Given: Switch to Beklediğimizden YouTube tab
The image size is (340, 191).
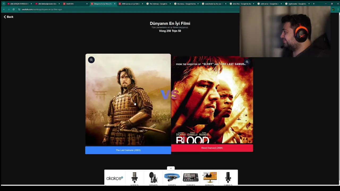Looking at the screenshot, I should [47, 4].
